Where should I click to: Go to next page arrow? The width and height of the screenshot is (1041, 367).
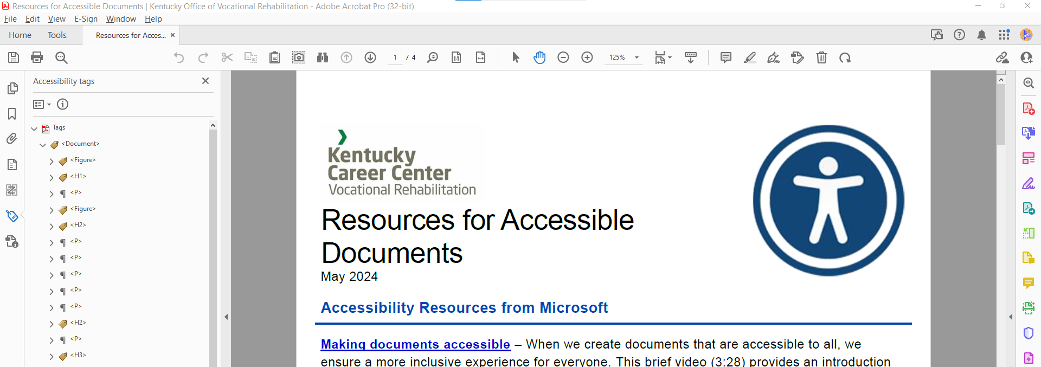[370, 57]
